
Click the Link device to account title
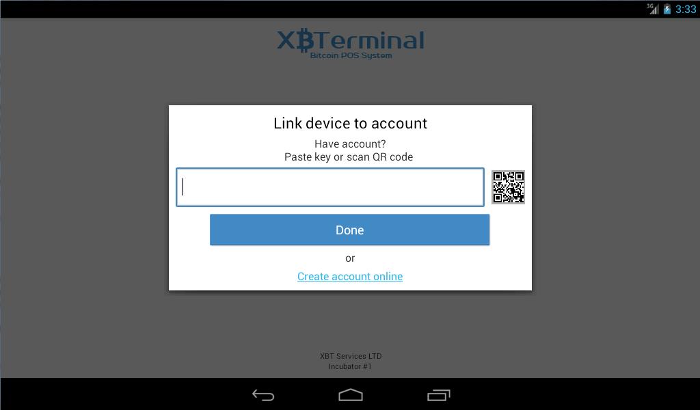(x=350, y=123)
